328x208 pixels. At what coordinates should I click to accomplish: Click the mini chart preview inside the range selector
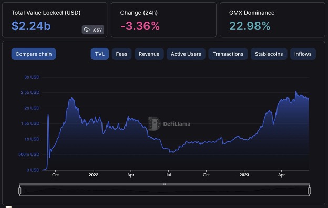165,191
